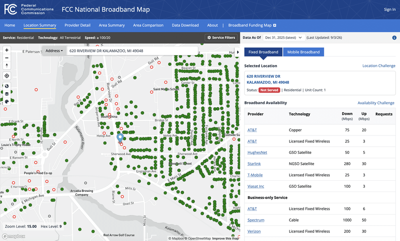Open the T-Mobile provider link
This screenshot has height=241, width=400.
coord(255,175)
